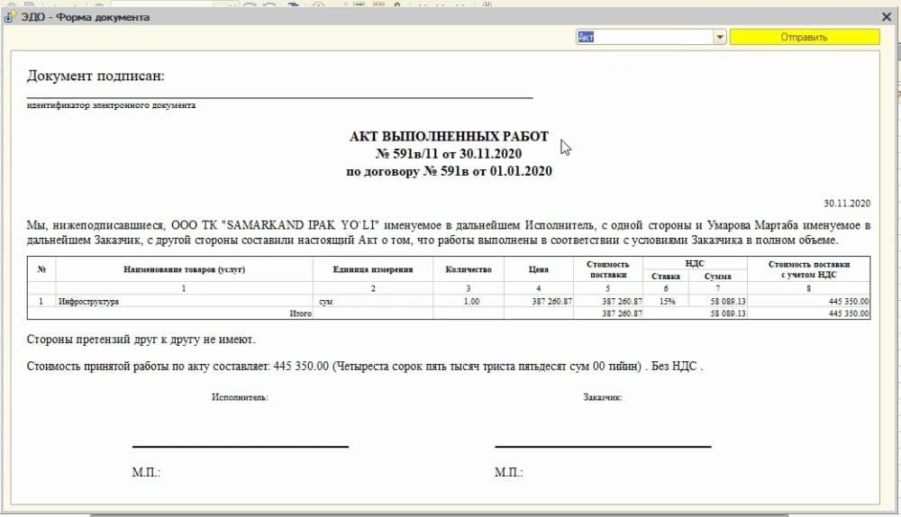Screen dimensions: 901x517
Task: Click the 'Исполнитель:' signature label
Action: [240, 397]
